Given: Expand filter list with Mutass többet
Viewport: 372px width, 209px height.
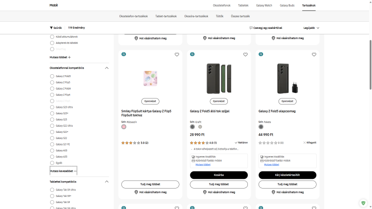Looking at the screenshot, I should pos(60,57).
